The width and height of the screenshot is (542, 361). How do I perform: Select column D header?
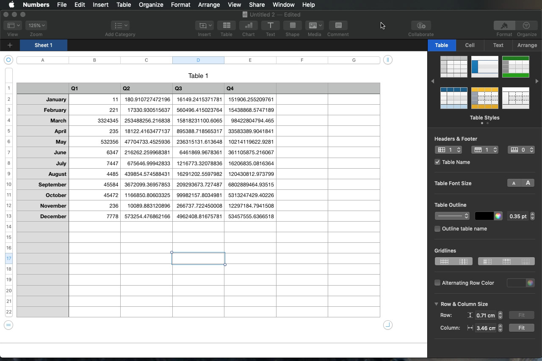(x=198, y=60)
